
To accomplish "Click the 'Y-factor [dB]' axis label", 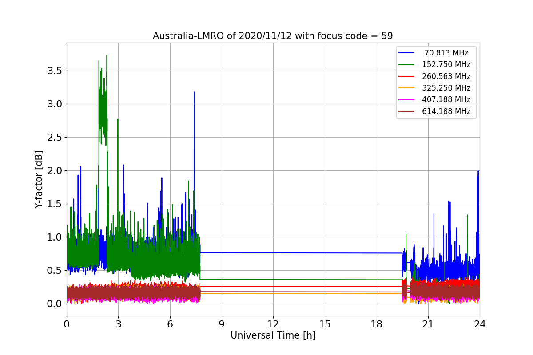I will tap(39, 179).
